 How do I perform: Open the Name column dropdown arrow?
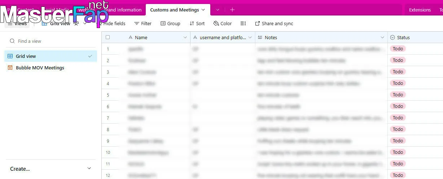(185, 37)
